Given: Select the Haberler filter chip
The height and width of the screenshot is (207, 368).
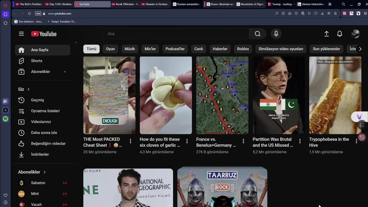Looking at the screenshot, I should [x=220, y=49].
